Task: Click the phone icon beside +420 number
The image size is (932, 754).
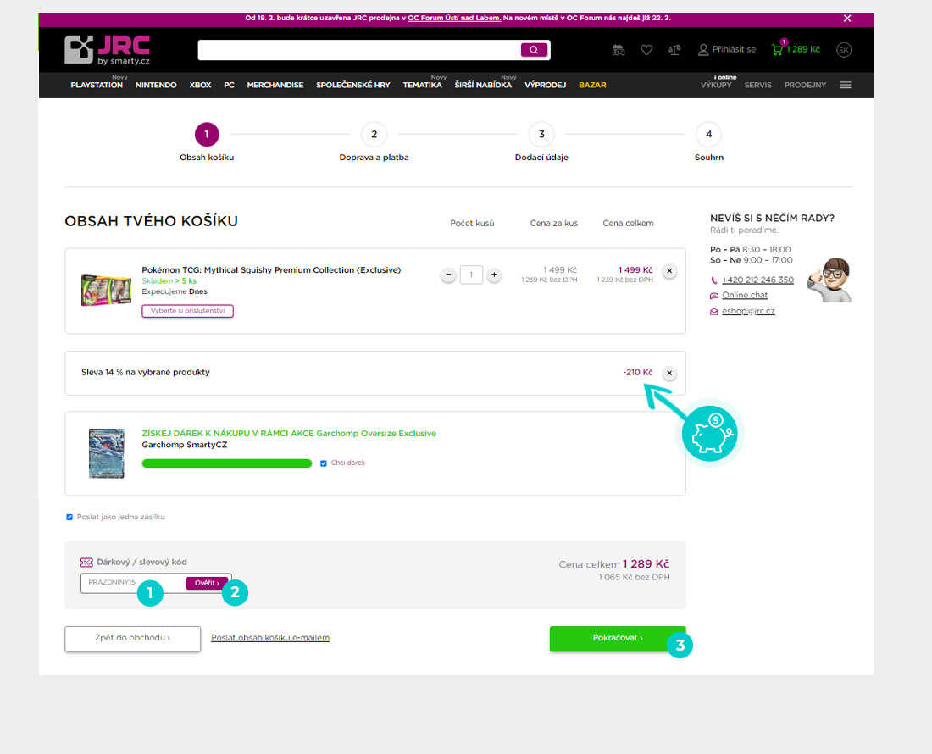Action: click(x=714, y=280)
